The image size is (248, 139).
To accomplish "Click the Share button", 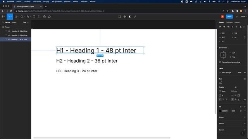I will (x=229, y=17).
